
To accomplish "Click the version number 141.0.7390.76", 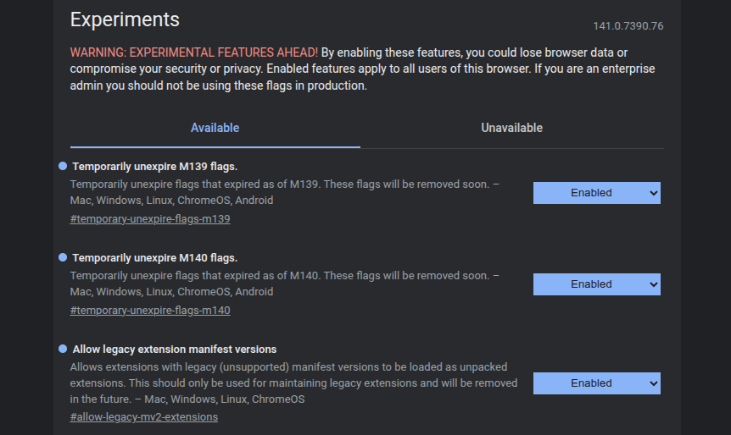I will (x=628, y=26).
